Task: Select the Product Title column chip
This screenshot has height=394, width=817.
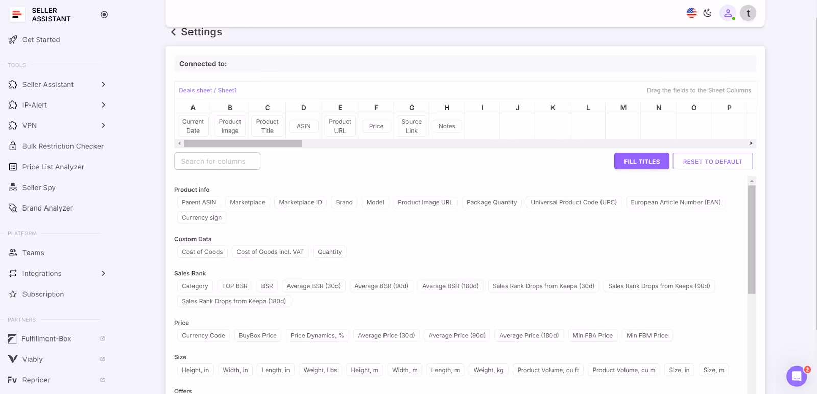Action: pos(267,126)
